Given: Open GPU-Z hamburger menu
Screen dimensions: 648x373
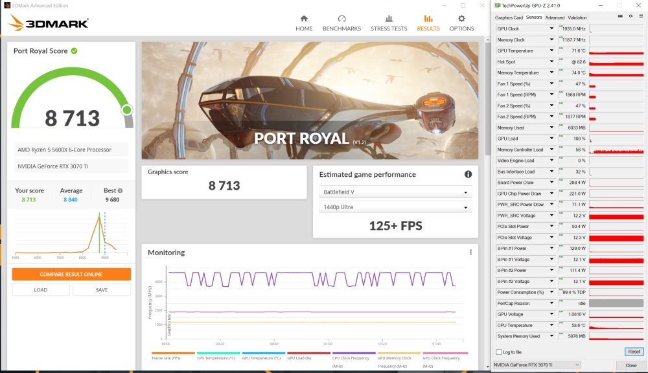Looking at the screenshot, I should (x=640, y=16).
